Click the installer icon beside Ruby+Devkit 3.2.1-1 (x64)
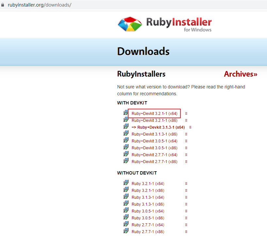 (x=126, y=113)
